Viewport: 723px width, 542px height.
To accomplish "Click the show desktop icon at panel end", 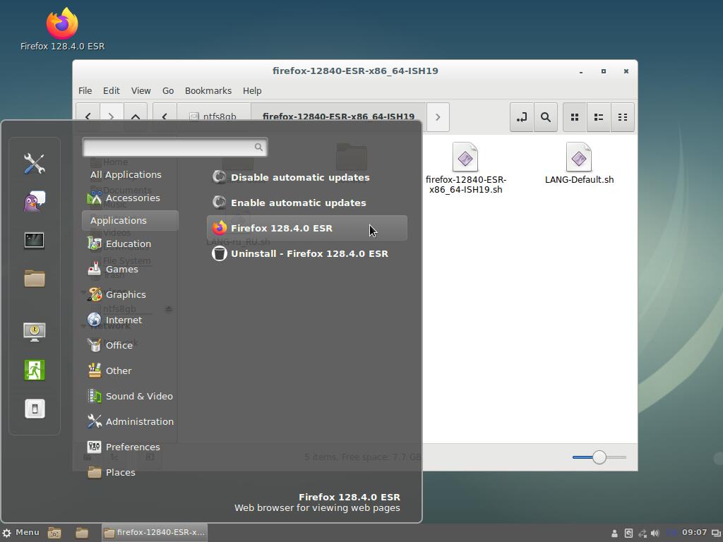I will 716,534.
